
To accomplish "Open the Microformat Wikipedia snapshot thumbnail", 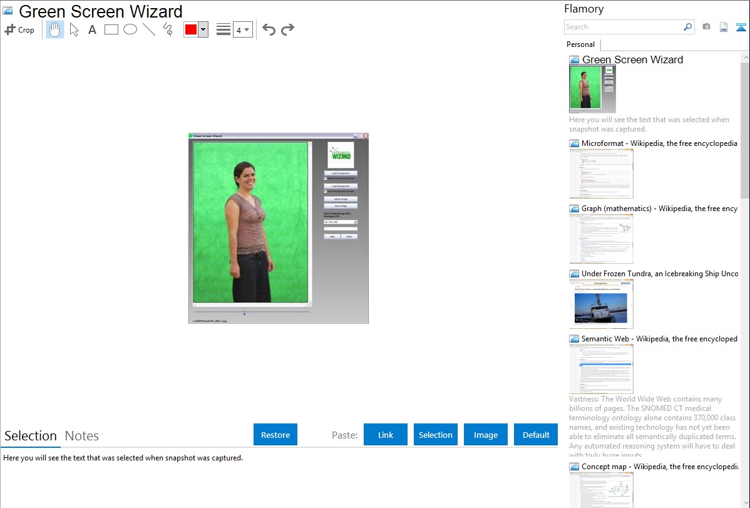I will [601, 174].
